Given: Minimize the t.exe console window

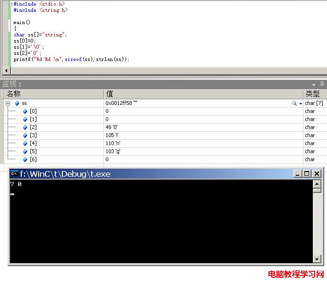Looking at the screenshot, I should pos(297,174).
